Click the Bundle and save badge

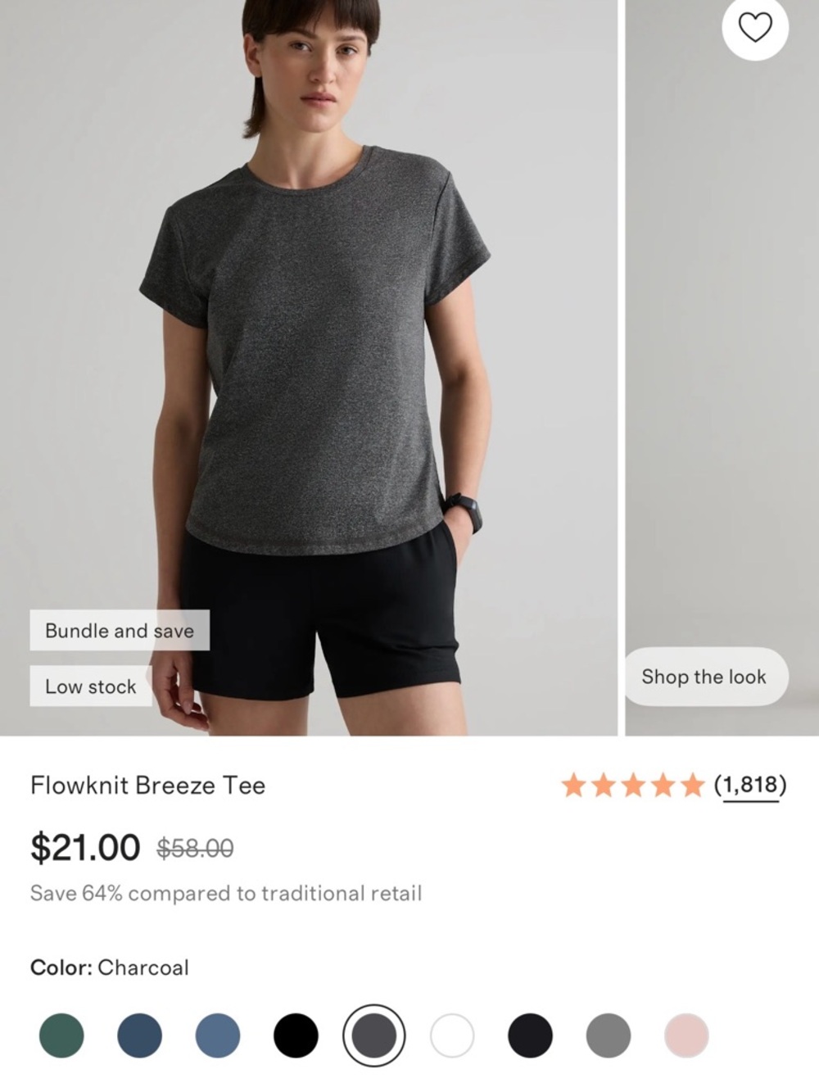pos(120,630)
